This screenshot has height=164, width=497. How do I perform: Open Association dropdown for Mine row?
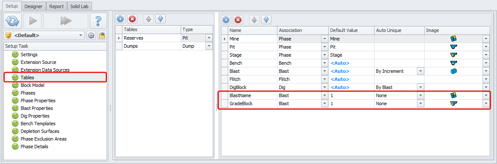click(324, 38)
